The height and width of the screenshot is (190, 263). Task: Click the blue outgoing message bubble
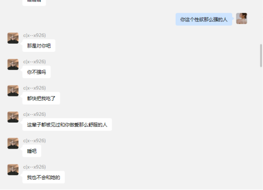pyautogui.click(x=204, y=19)
